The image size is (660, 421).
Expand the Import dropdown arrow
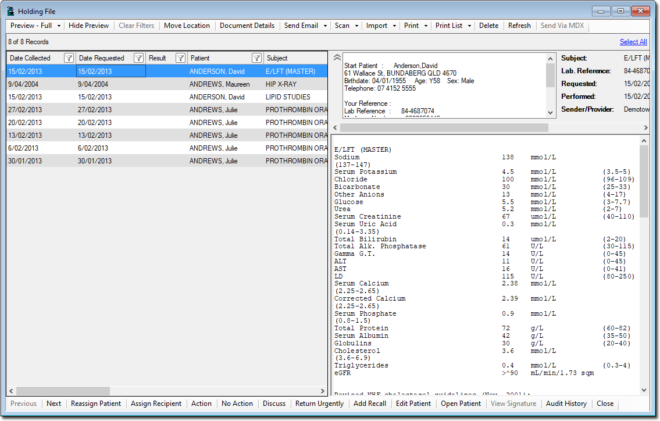pos(394,26)
